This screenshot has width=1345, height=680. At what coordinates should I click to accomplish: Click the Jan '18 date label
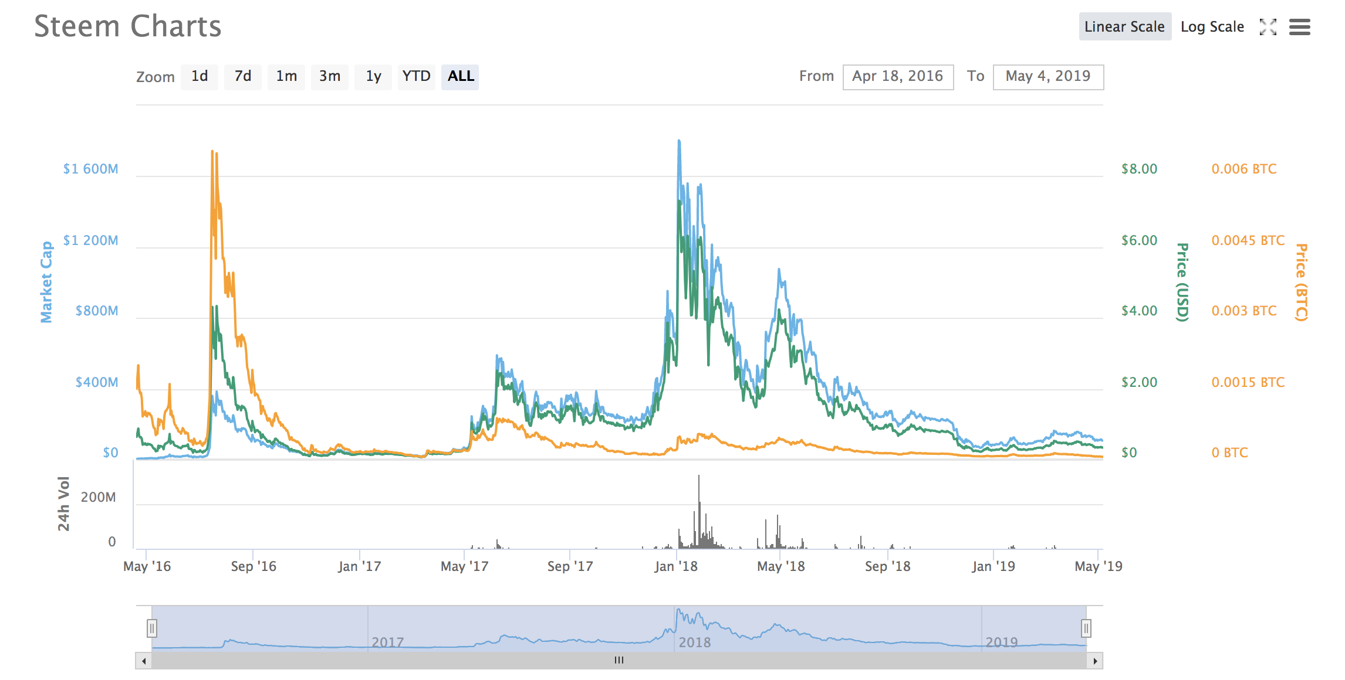[x=676, y=566]
